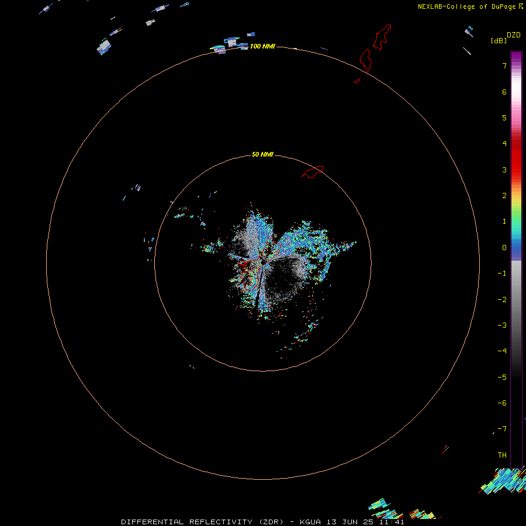This screenshot has width=526, height=526.
Task: Click the 6 dB label on the legend
Action: pyautogui.click(x=504, y=92)
